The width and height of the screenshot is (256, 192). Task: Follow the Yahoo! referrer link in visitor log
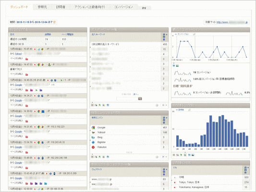(18, 54)
